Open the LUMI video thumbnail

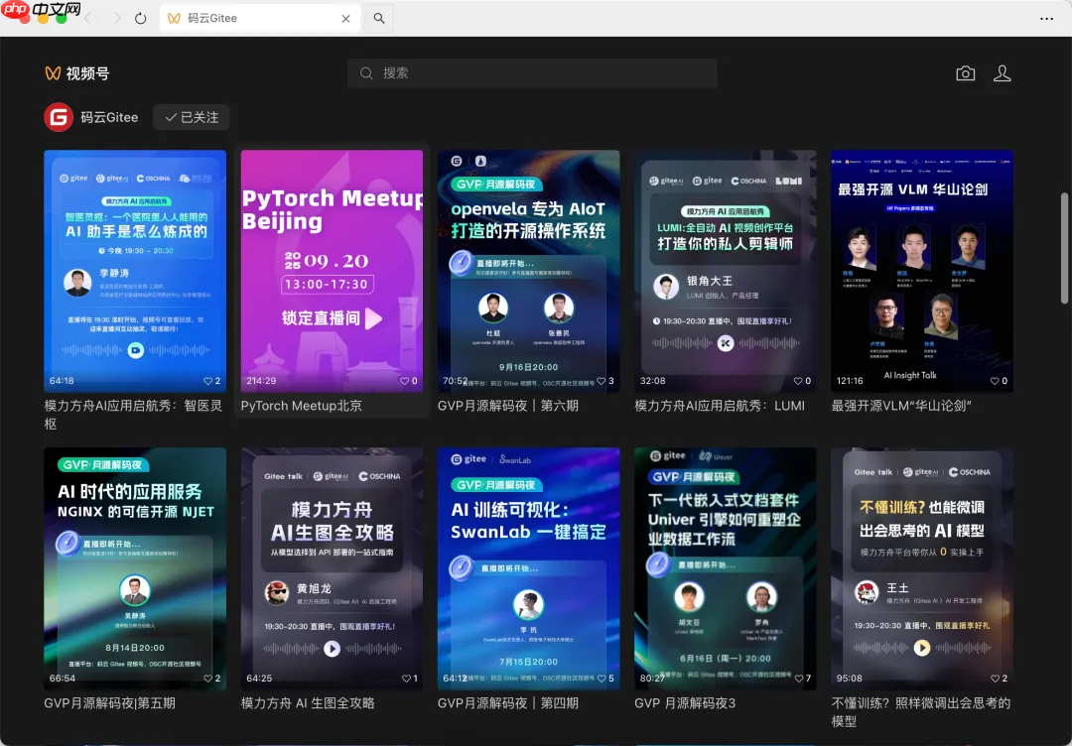[x=726, y=271]
